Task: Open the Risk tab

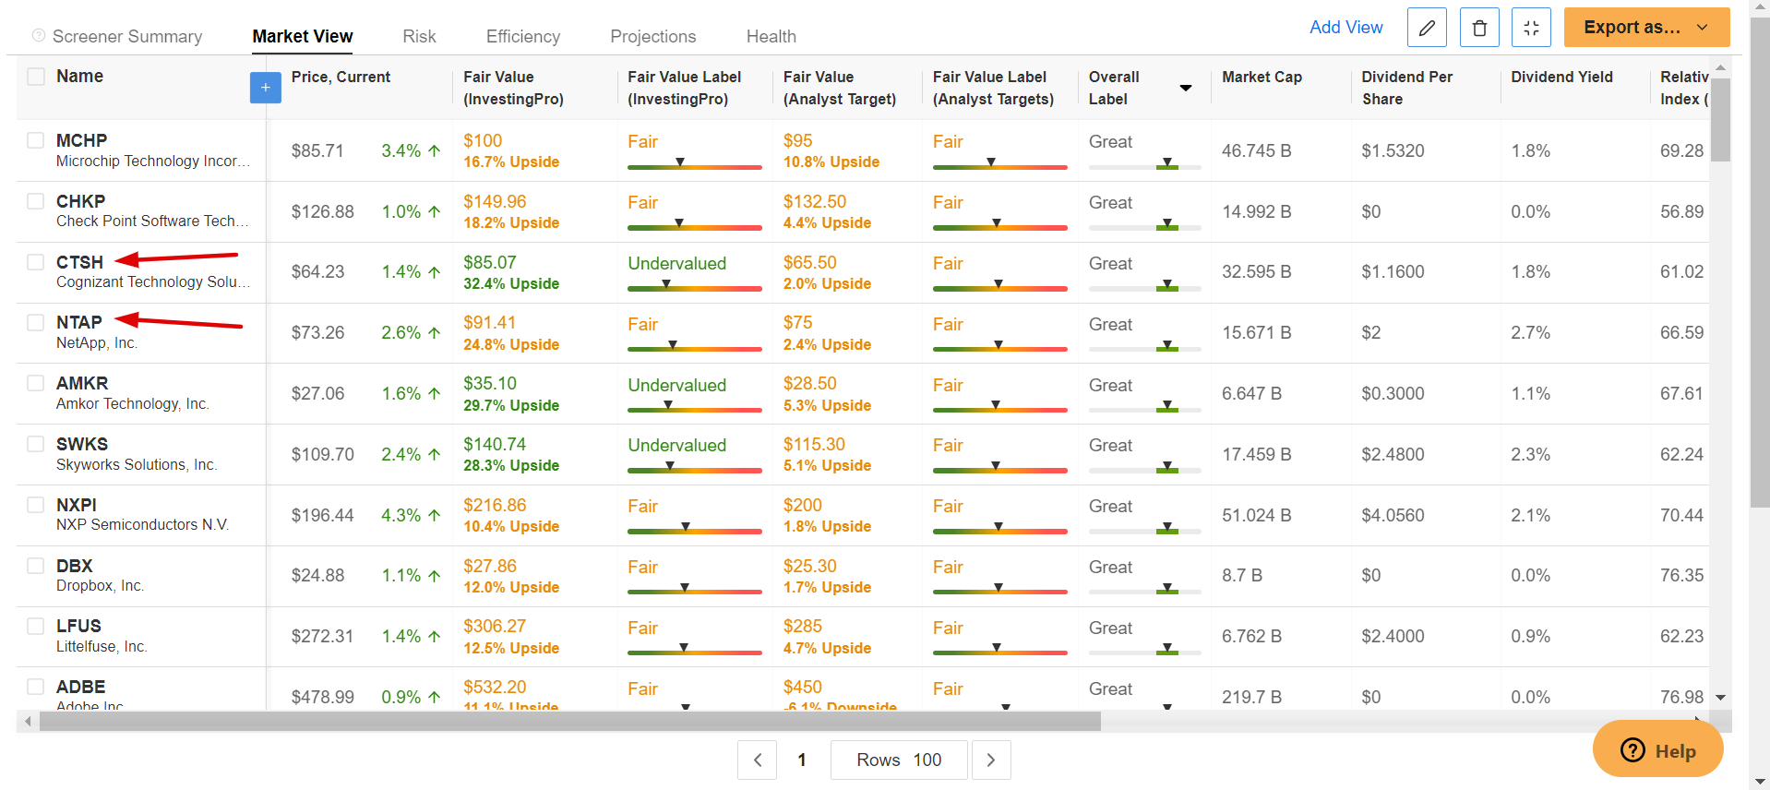Action: click(x=419, y=36)
